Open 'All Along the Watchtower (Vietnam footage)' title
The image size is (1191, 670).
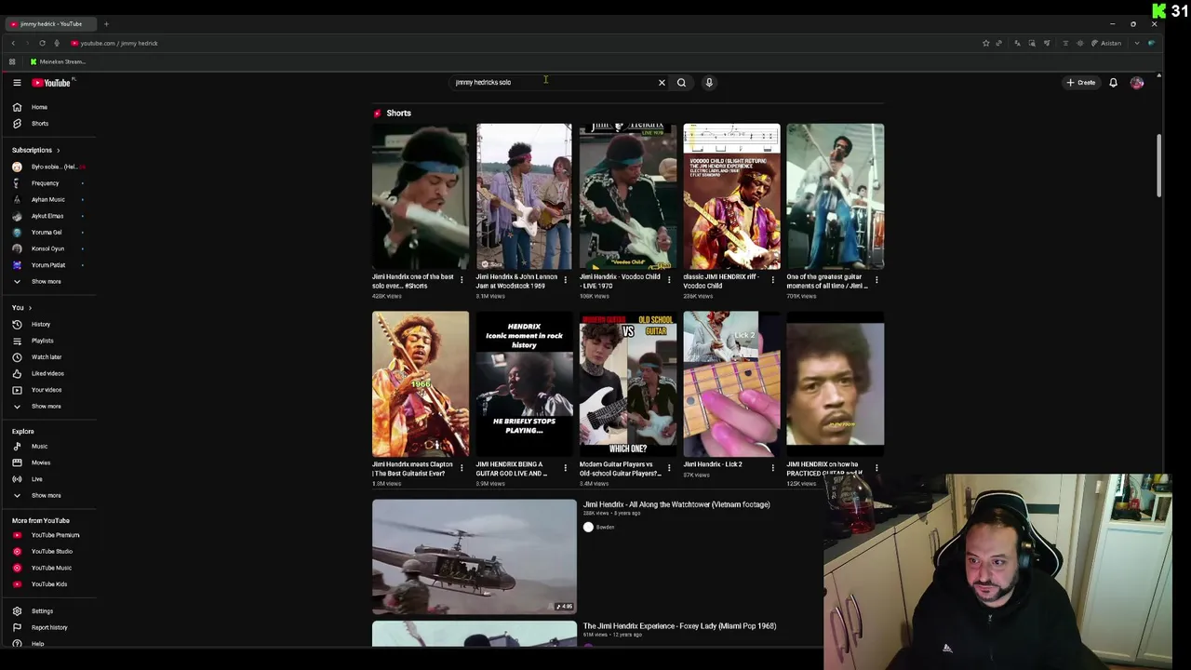(x=676, y=504)
